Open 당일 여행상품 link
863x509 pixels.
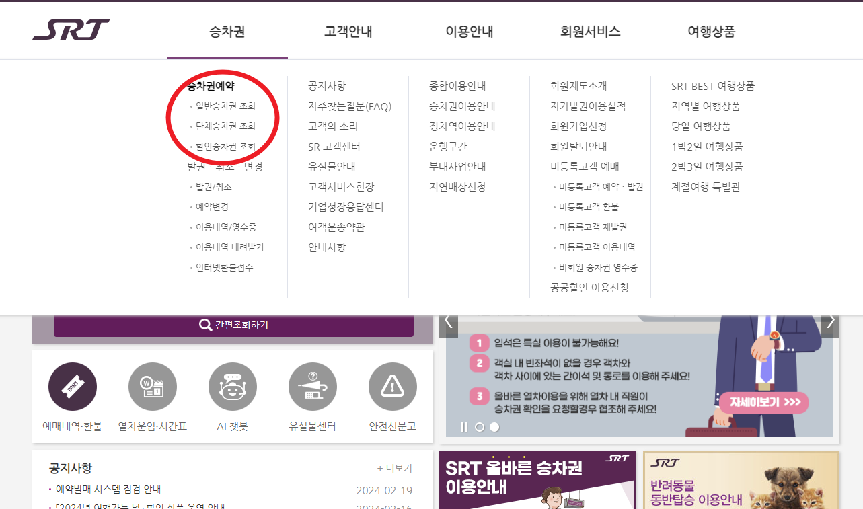701,126
